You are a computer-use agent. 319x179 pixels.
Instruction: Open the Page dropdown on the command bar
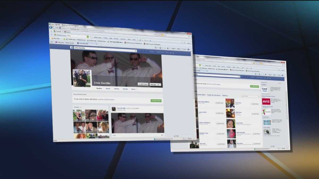(x=173, y=48)
